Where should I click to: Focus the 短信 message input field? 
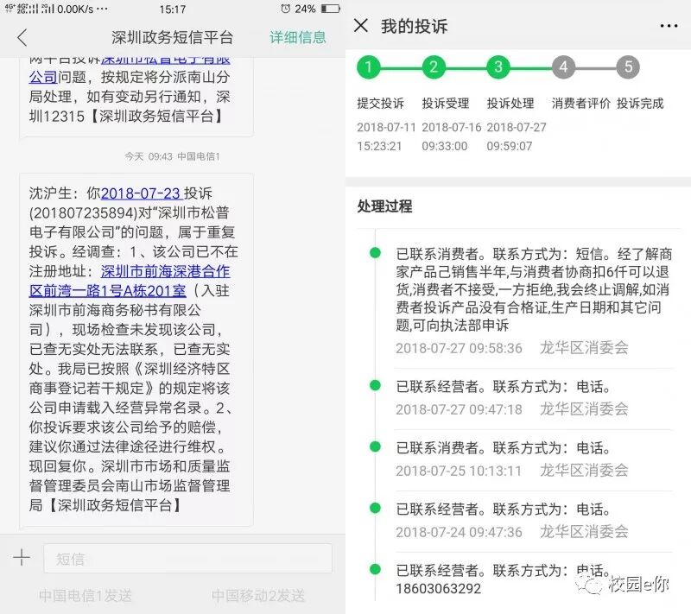pyautogui.click(x=187, y=559)
